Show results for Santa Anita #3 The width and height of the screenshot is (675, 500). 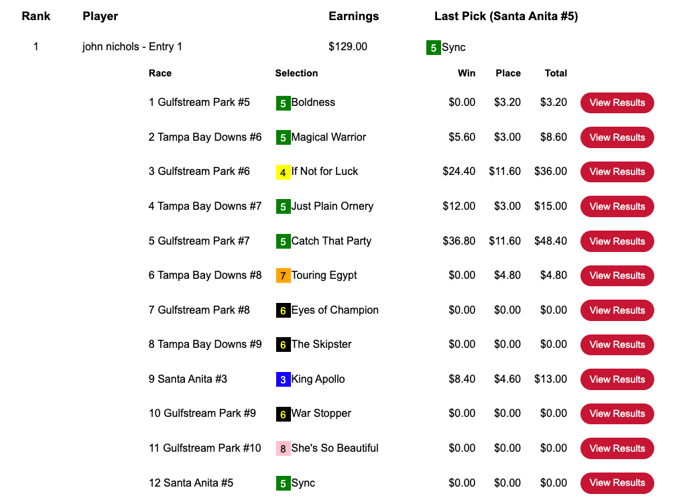(617, 379)
